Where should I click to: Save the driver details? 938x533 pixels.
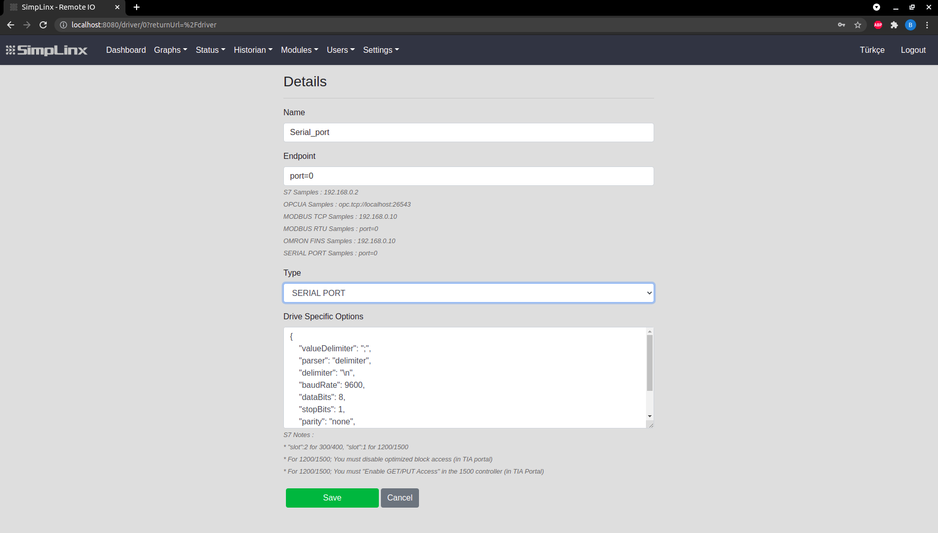[332, 498]
